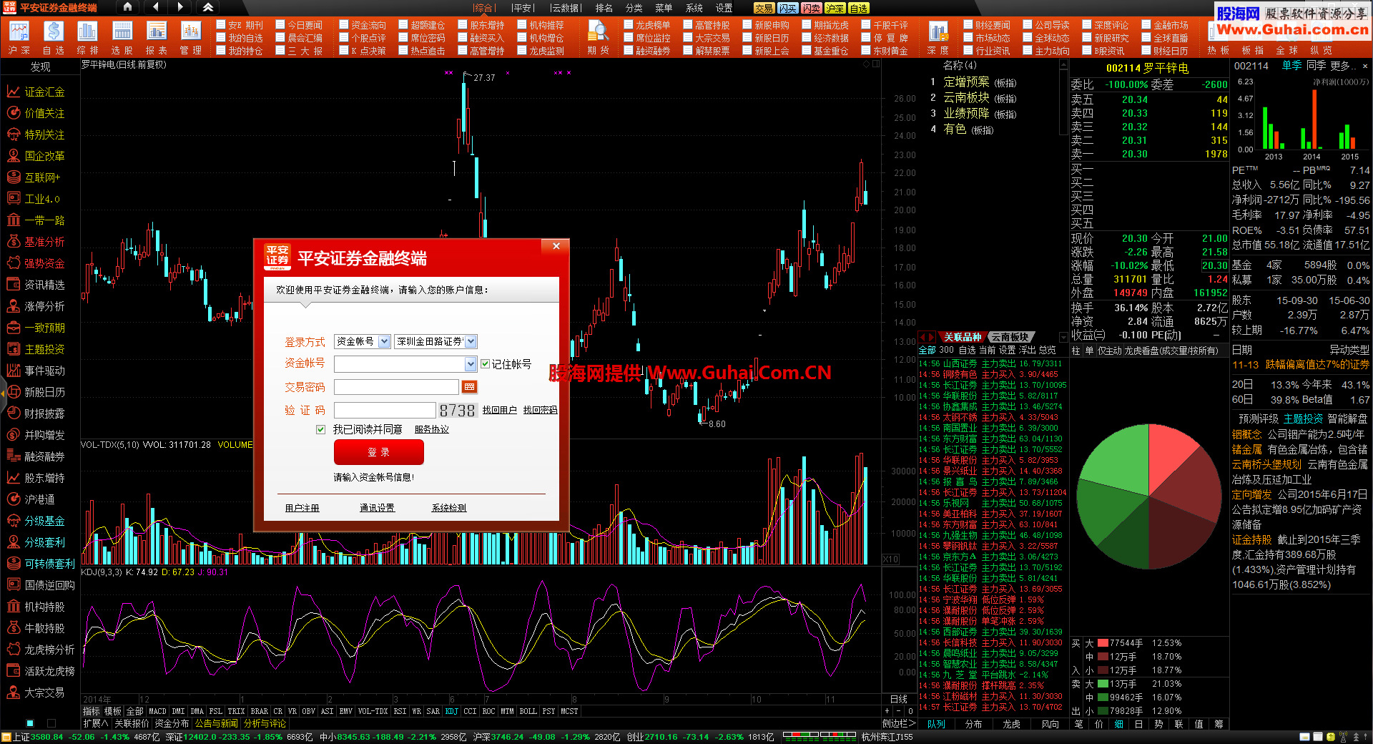Click the 8738 captcha image to refresh
Image resolution: width=1373 pixels, height=744 pixels.
[x=458, y=410]
